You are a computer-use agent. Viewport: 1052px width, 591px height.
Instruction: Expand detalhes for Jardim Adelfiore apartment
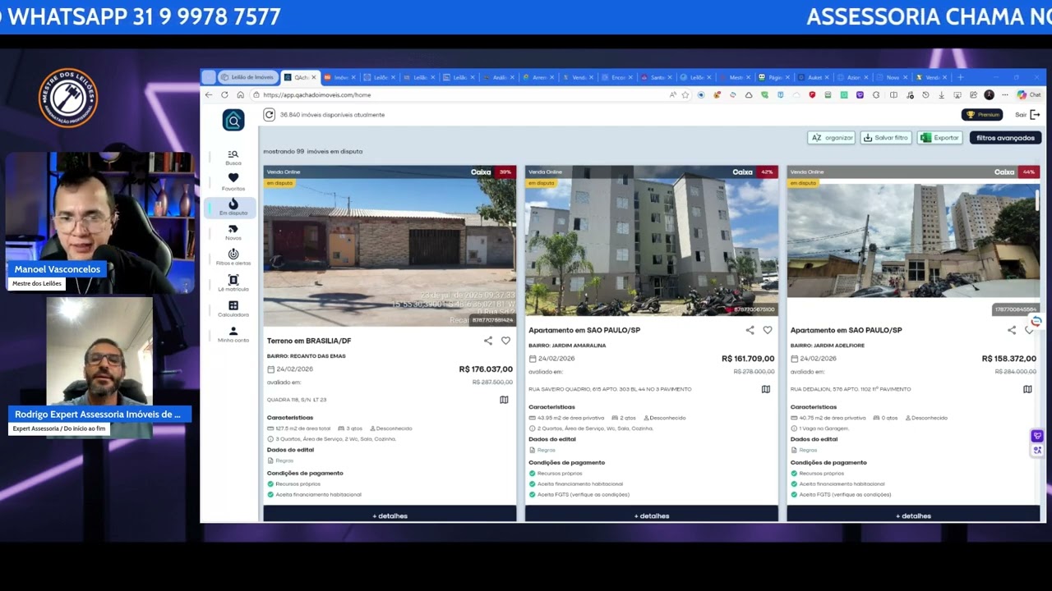pos(914,515)
